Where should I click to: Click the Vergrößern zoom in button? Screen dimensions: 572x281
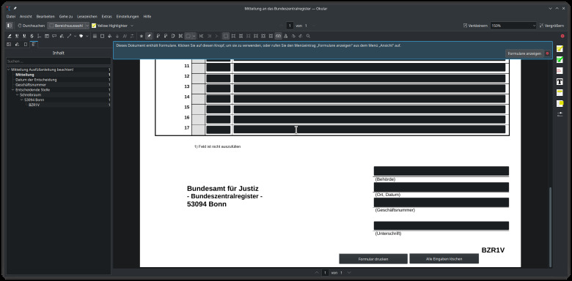point(552,26)
